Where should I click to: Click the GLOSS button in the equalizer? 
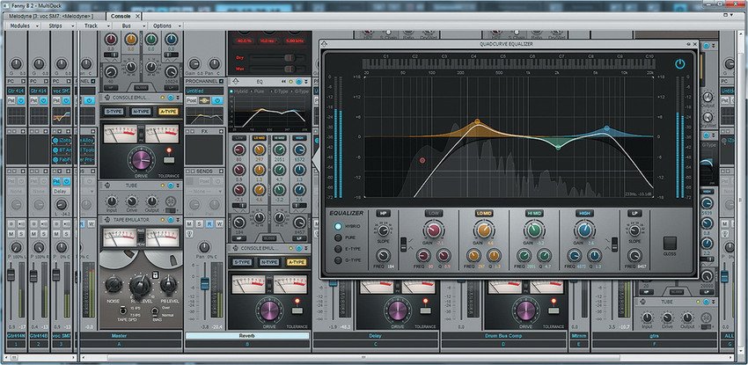click(x=671, y=243)
